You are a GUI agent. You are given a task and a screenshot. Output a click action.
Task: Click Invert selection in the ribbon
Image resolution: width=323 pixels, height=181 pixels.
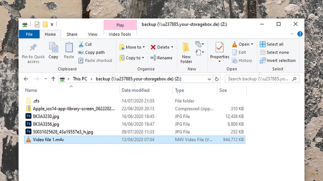278,61
